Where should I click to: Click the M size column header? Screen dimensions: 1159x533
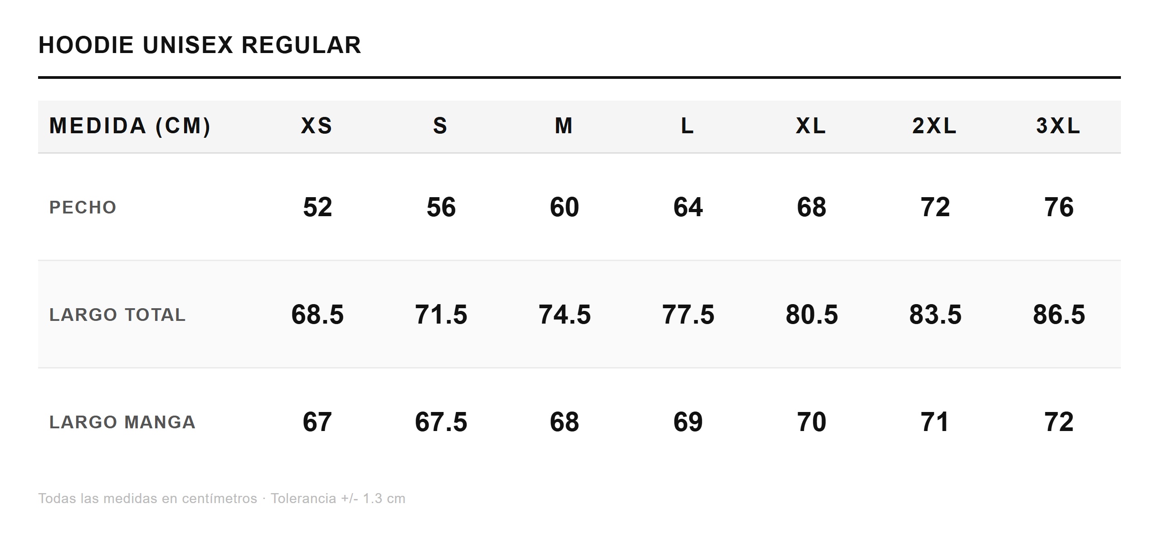pos(564,126)
